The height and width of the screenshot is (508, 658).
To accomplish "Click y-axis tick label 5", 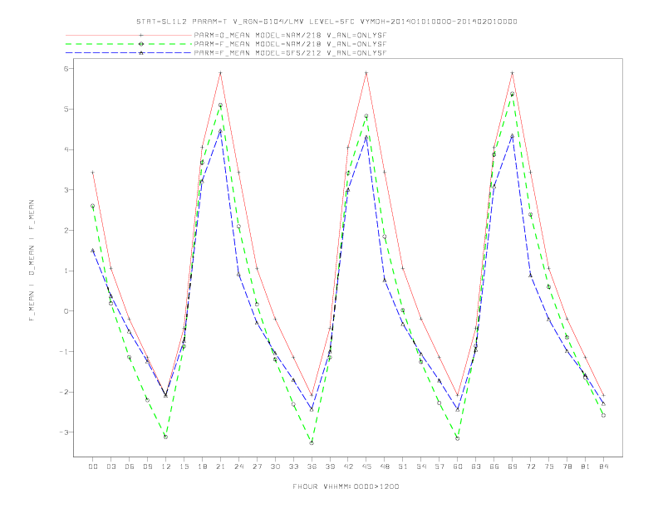I will [x=66, y=109].
